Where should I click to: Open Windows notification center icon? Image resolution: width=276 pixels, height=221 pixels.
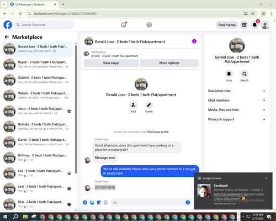[x=269, y=217]
